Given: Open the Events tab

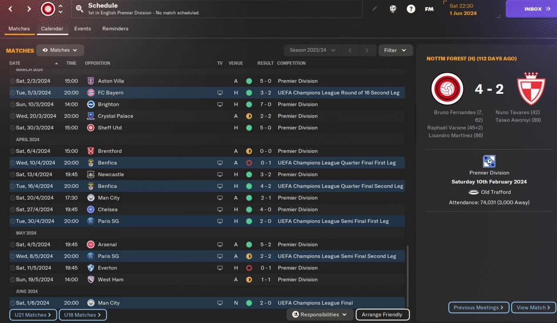Looking at the screenshot, I should coord(83,29).
